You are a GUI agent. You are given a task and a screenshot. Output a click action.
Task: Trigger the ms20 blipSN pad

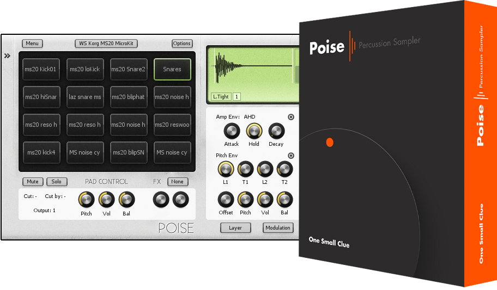tap(129, 152)
